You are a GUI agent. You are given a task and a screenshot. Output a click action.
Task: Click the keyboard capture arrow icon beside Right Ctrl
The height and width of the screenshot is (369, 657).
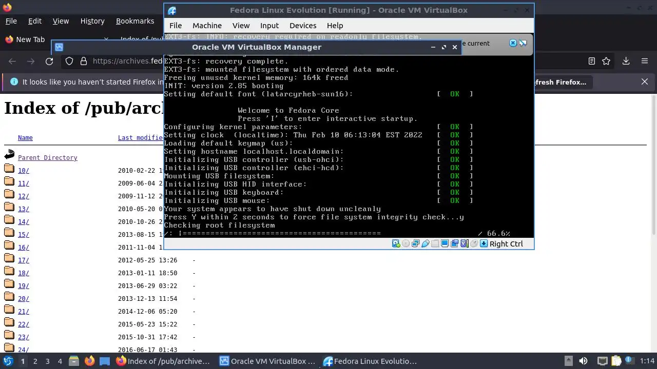484,243
